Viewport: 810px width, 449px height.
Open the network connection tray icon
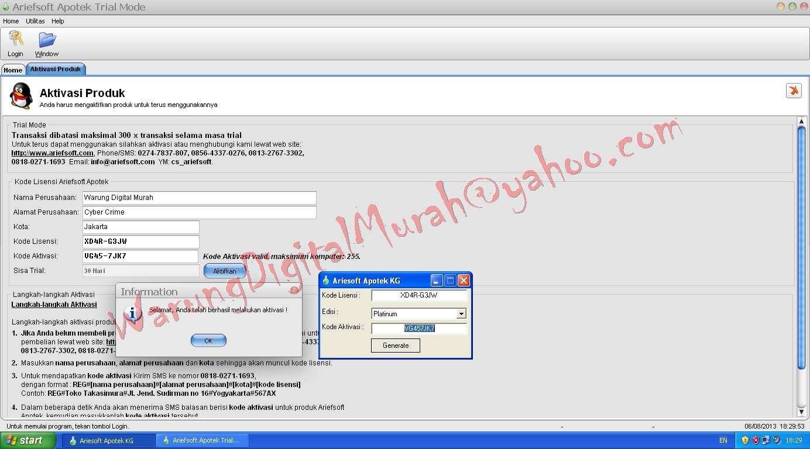(x=766, y=440)
